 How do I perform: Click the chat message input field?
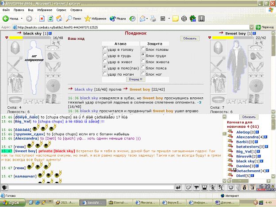91,188
